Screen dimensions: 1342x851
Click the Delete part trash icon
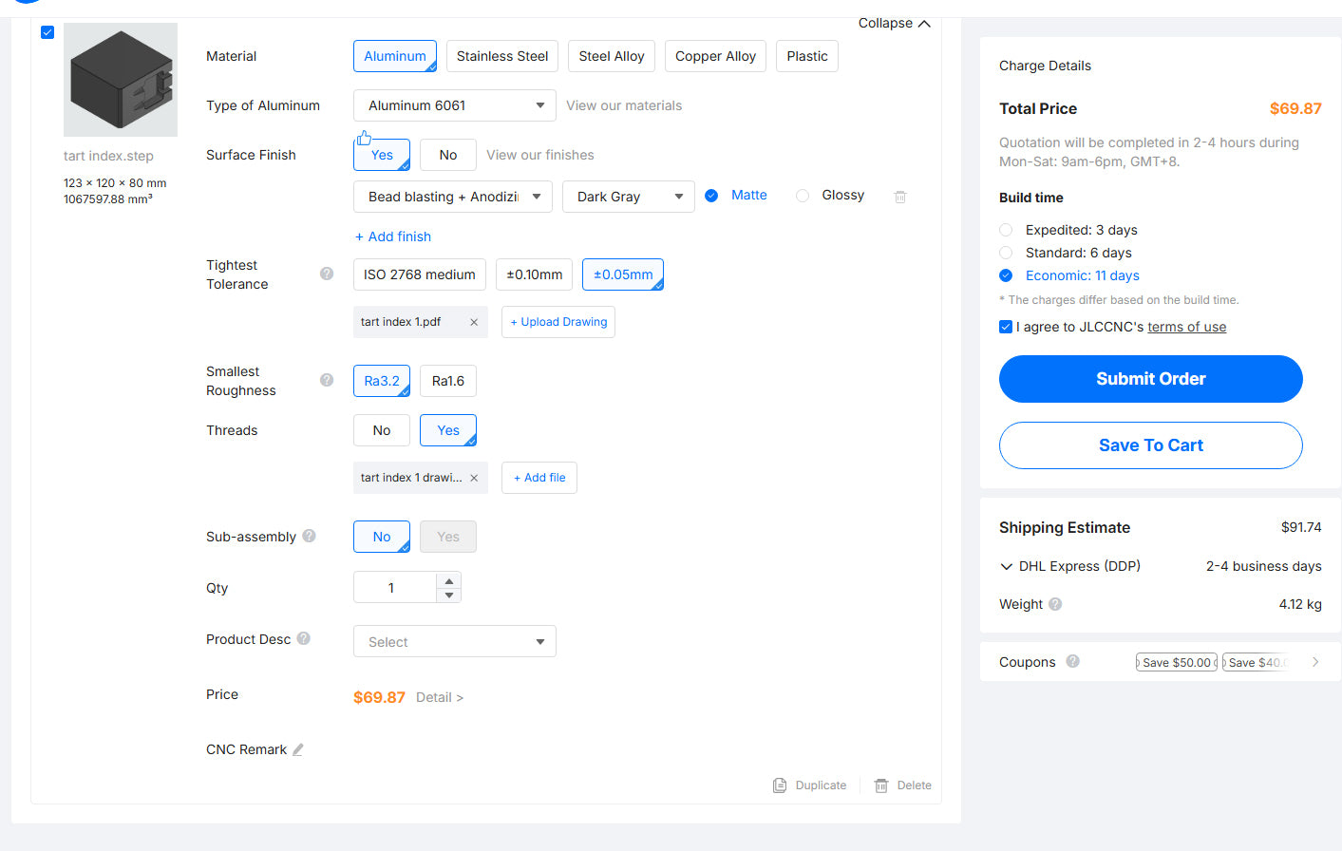881,785
